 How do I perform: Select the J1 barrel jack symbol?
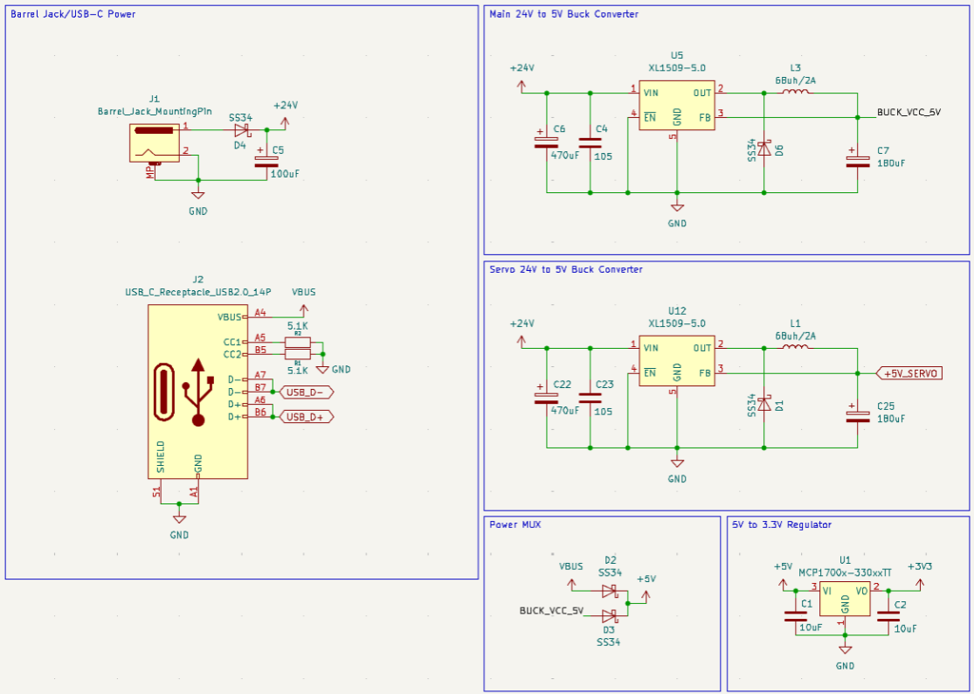point(154,142)
